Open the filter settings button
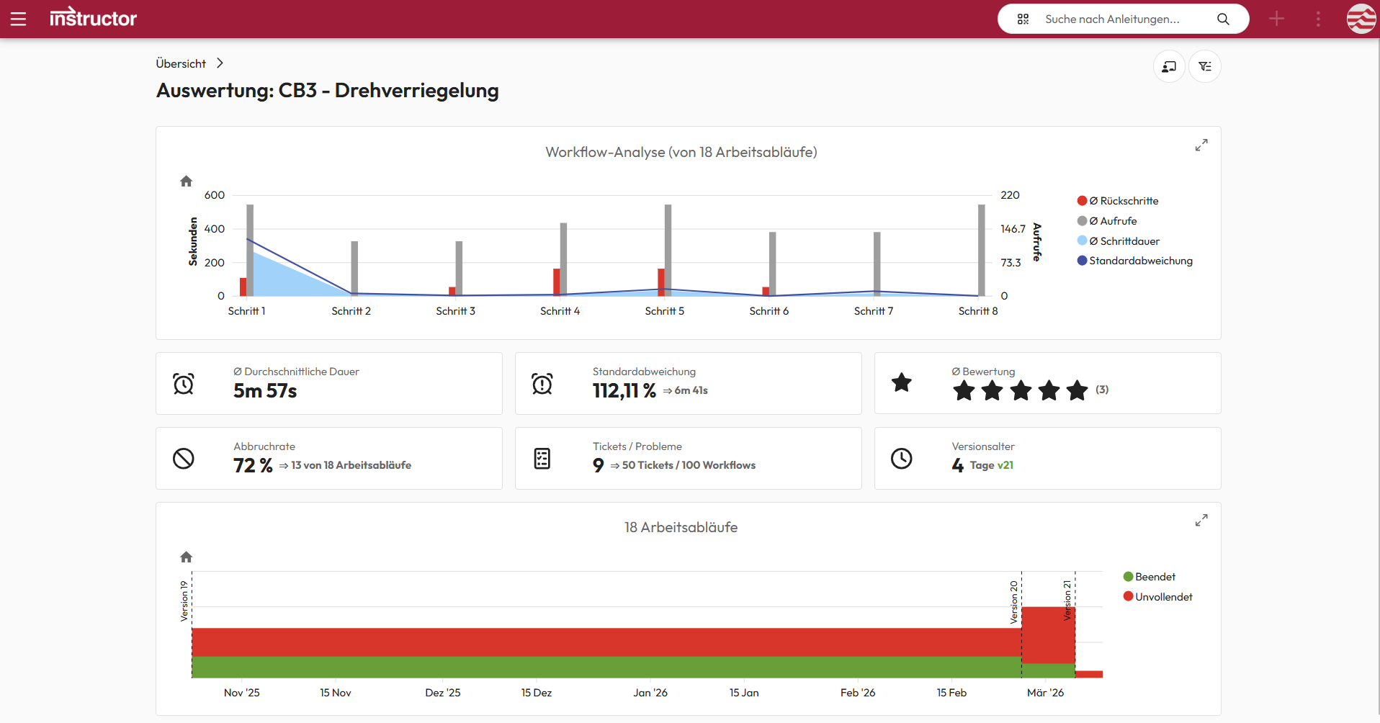Screen dimensions: 1380x723 [x=1205, y=67]
